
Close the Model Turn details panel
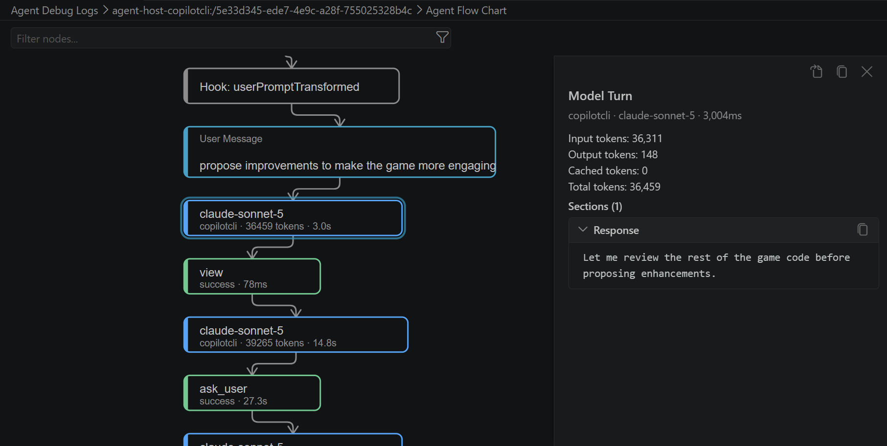pos(867,72)
